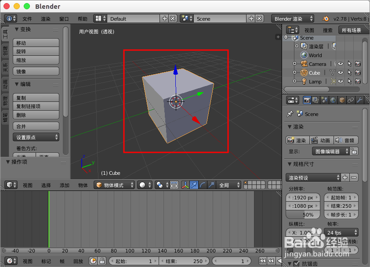Delete the current Scene with X

click(x=259, y=18)
